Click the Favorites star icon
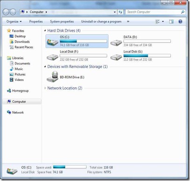This screenshot has width=190, height=181. 9,31
